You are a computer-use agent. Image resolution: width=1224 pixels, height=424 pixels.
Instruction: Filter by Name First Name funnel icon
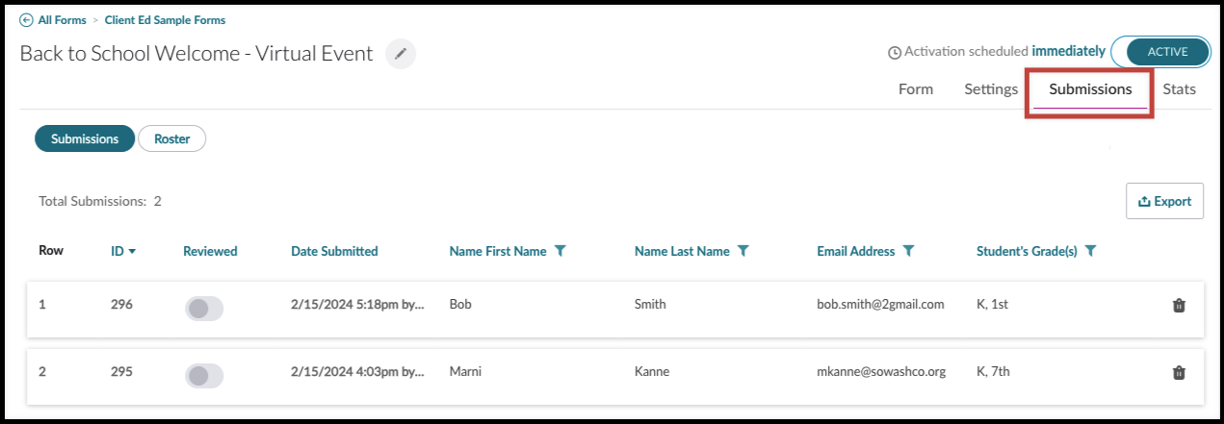tap(560, 251)
